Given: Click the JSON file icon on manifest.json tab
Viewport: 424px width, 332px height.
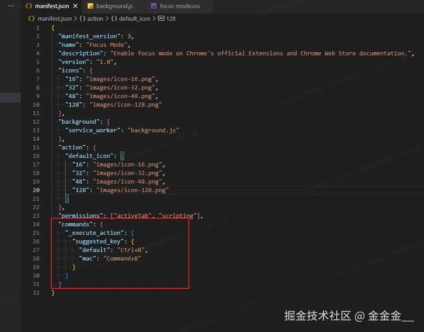Looking at the screenshot, I should [29, 6].
